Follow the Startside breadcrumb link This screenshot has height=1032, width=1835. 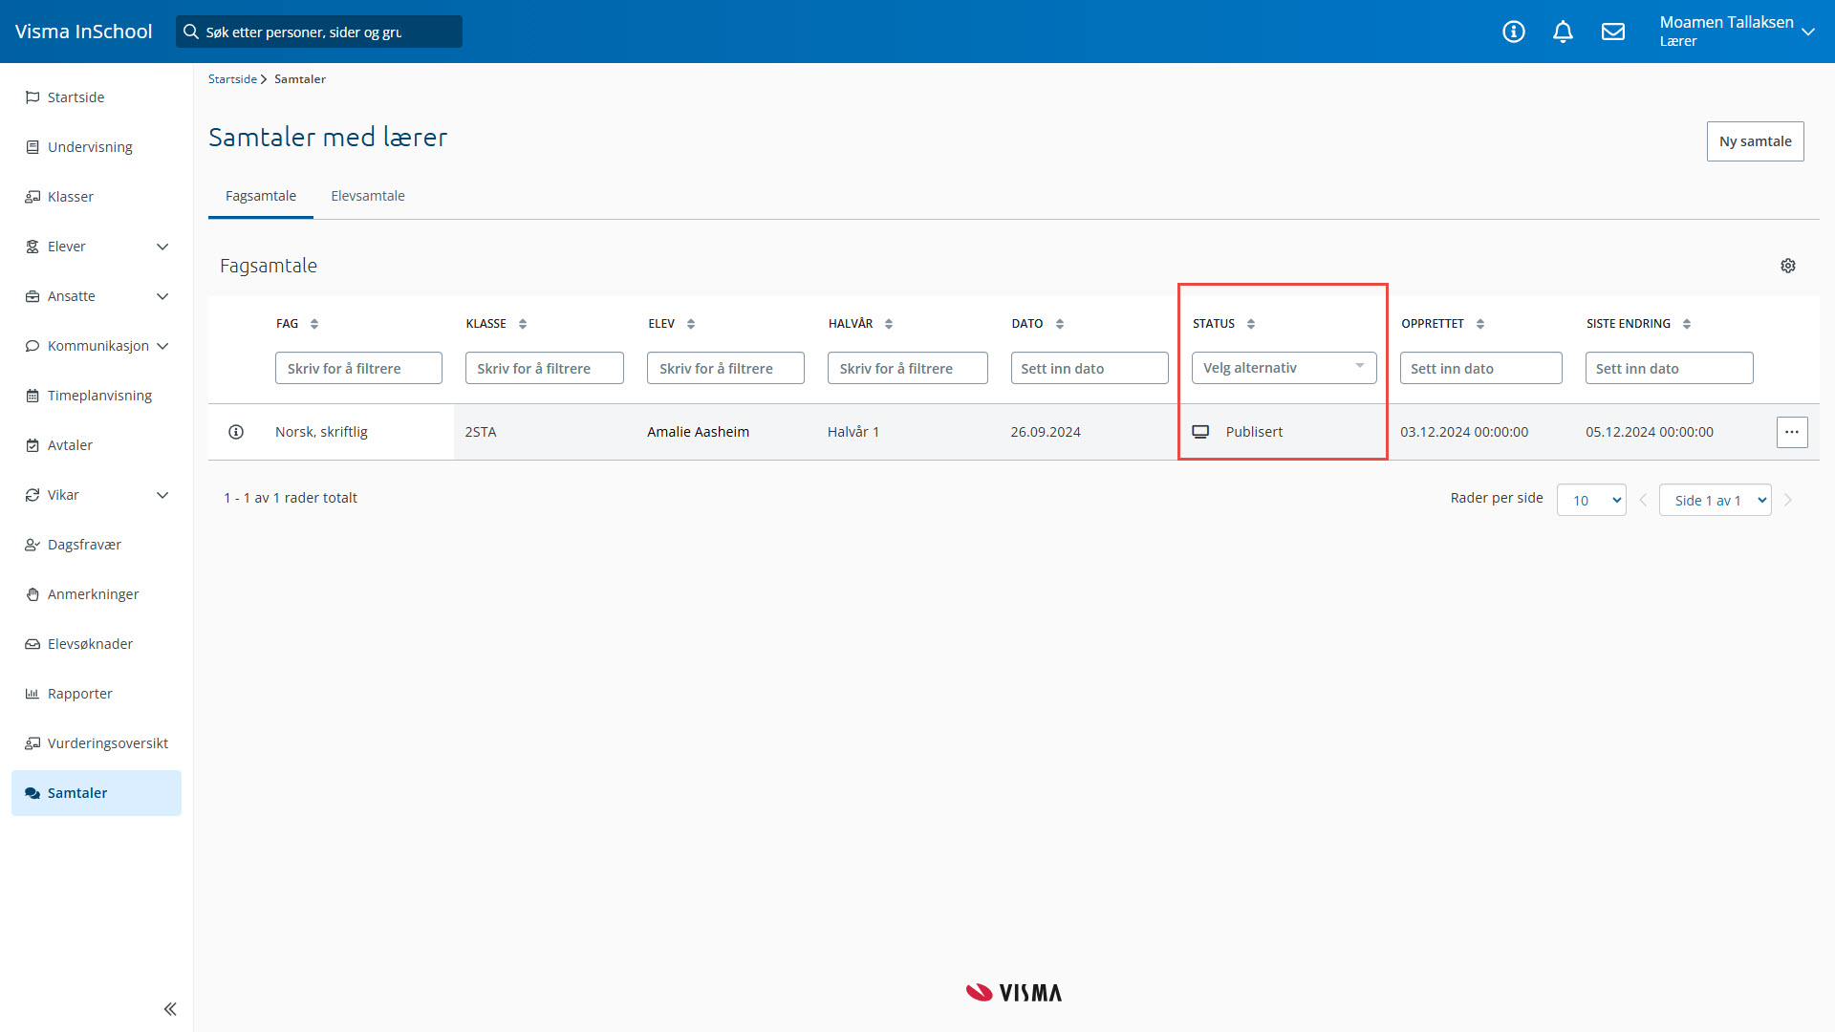(232, 79)
